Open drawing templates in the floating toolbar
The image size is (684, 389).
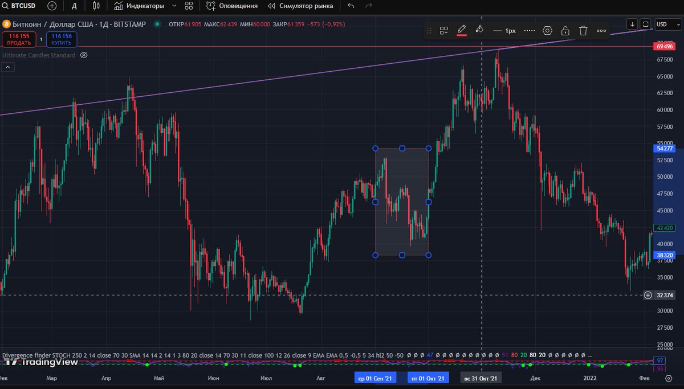[443, 31]
